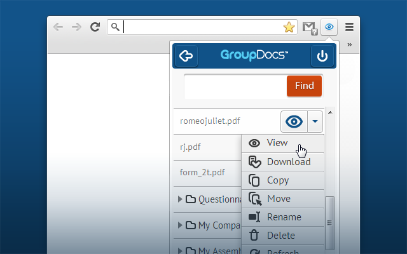Open the Gmail checker extension icon
The image size is (407, 254).
[310, 28]
